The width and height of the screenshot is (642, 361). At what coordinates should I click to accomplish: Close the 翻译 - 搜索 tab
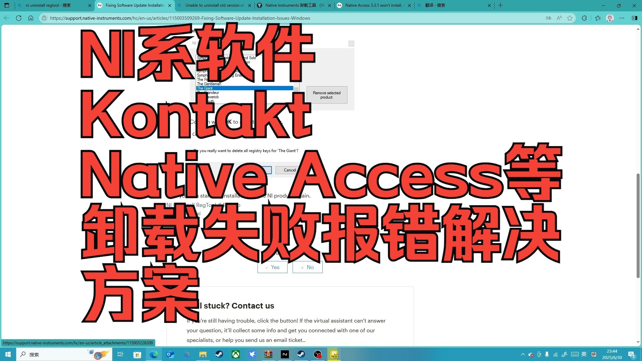click(489, 5)
